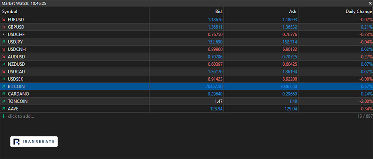Click the red down arrow beside GBPUSD
The image size is (373, 159).
click(x=4, y=27)
